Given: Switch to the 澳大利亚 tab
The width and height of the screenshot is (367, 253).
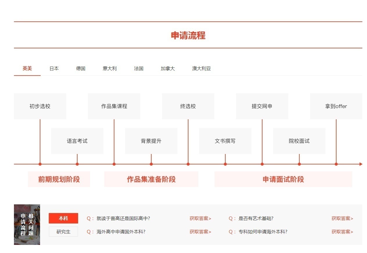Looking at the screenshot, I should tap(202, 69).
